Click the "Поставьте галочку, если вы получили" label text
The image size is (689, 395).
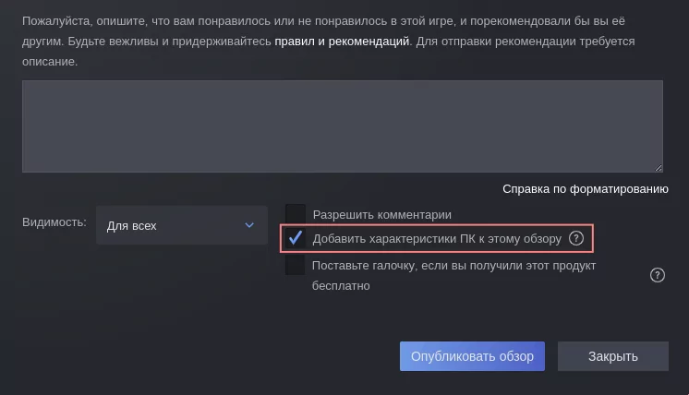pyautogui.click(x=454, y=266)
